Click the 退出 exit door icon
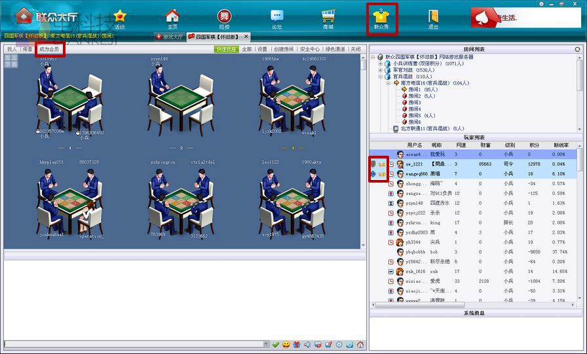 pos(433,18)
